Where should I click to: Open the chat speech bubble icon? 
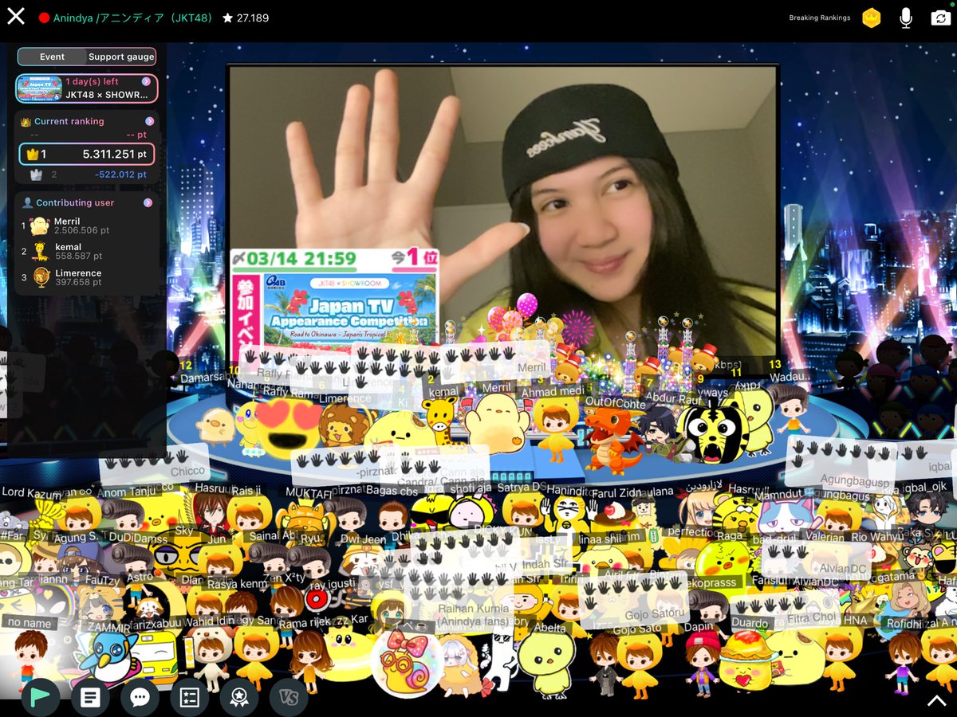coord(140,698)
